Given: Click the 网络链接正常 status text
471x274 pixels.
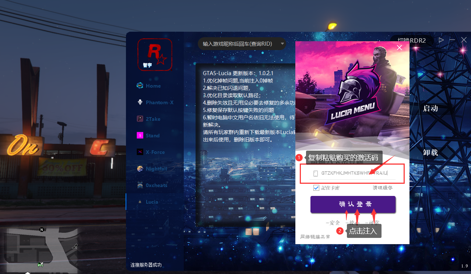Looking at the screenshot, I should coord(315,237).
